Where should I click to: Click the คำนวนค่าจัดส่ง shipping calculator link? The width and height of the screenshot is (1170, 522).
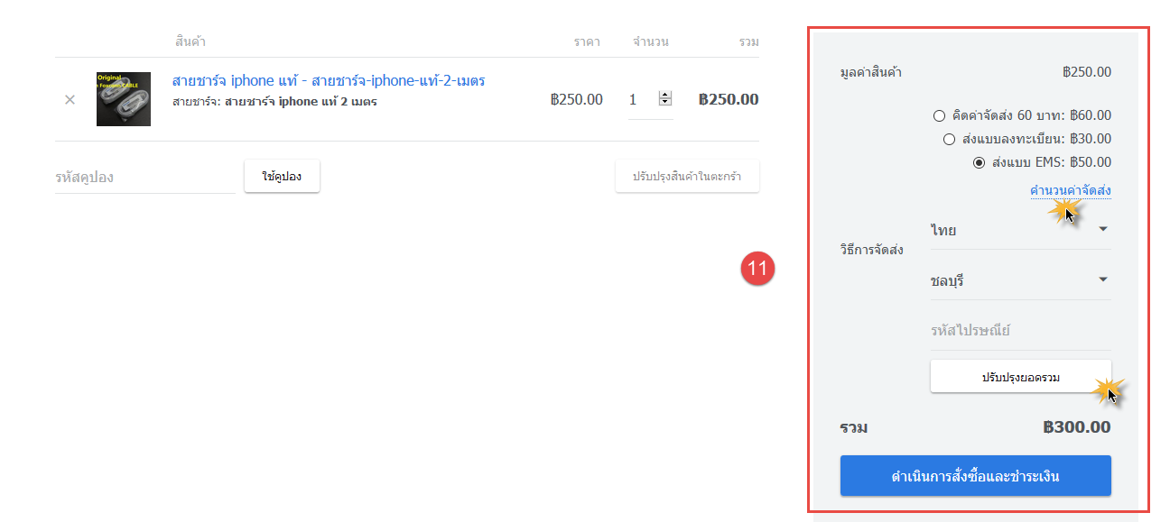click(1070, 190)
